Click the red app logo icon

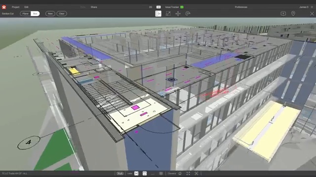point(4,7)
